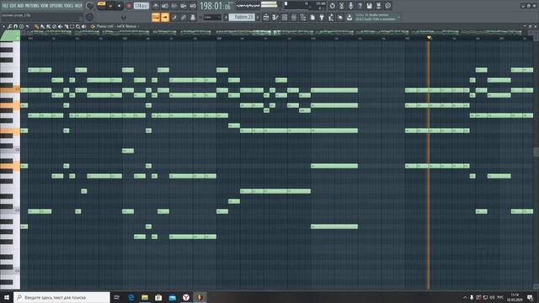
Task: Toggle the loop recording icon
Action: (193, 6)
